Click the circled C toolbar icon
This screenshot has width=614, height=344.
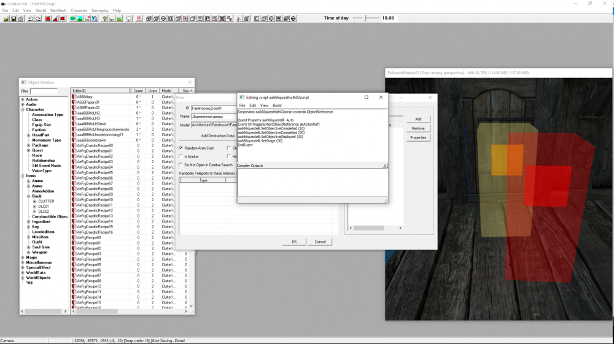pyautogui.click(x=271, y=18)
